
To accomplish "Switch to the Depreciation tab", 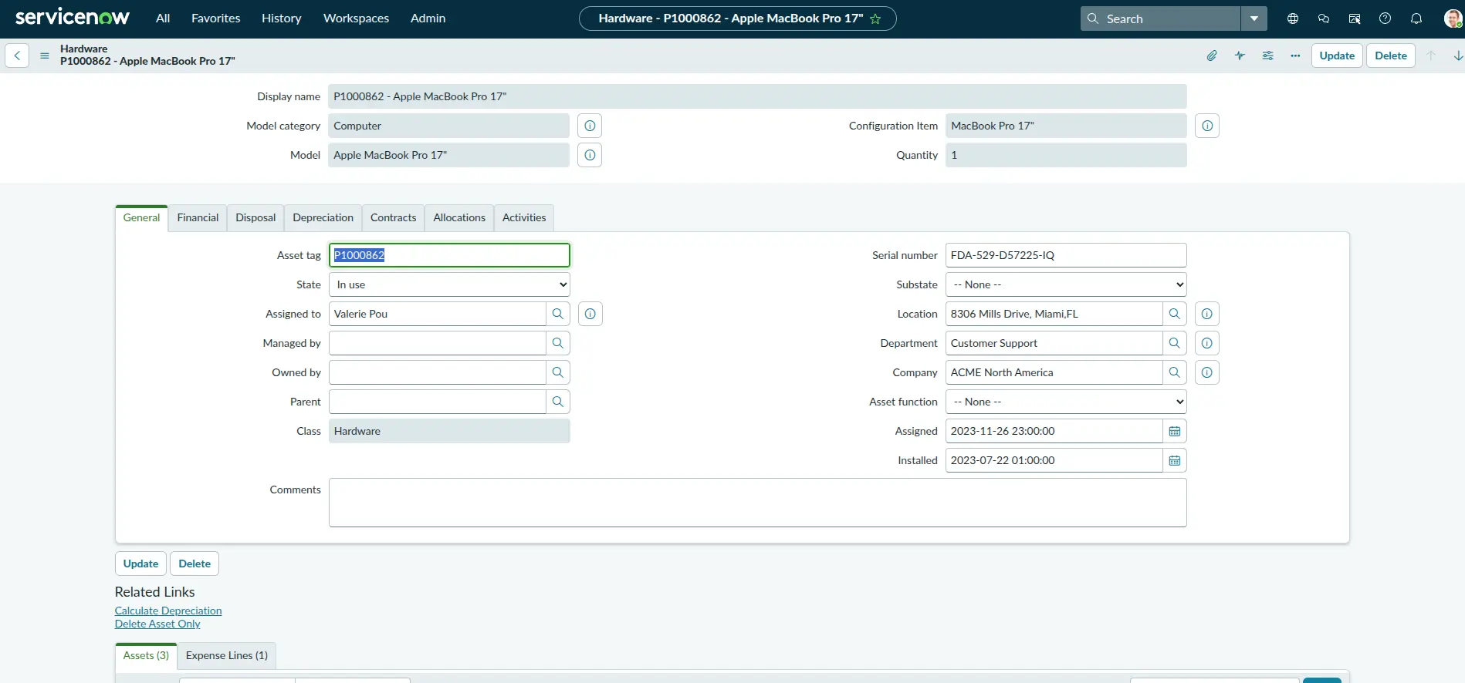I will click(x=323, y=218).
